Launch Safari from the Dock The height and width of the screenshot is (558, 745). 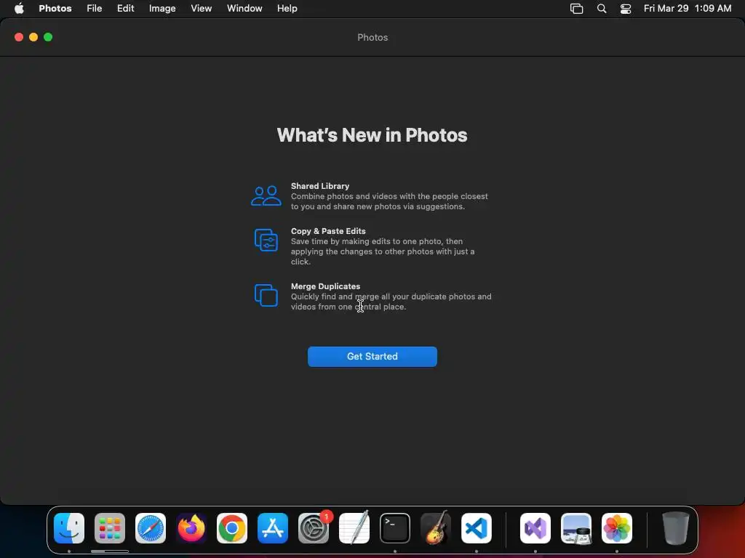[x=151, y=528]
